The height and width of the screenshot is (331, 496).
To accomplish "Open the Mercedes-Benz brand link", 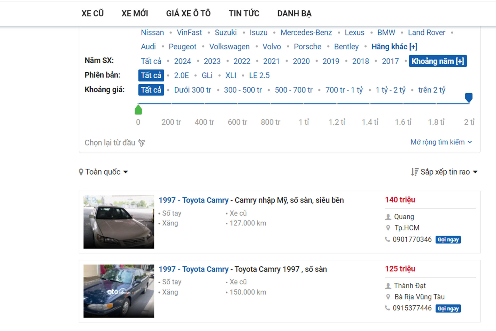I will 306,33.
